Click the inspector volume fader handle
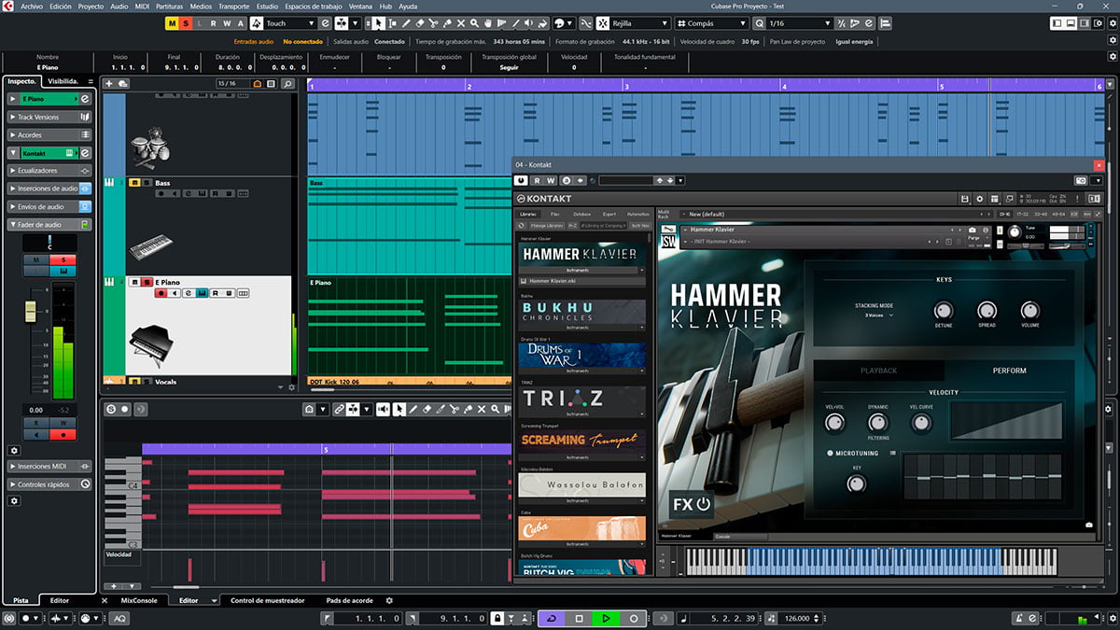This screenshot has width=1120, height=630. tap(30, 311)
